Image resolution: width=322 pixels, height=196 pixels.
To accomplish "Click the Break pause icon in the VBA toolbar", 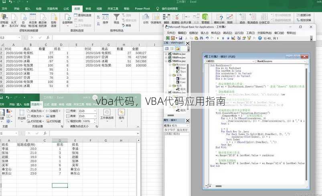I will [x=223, y=38].
